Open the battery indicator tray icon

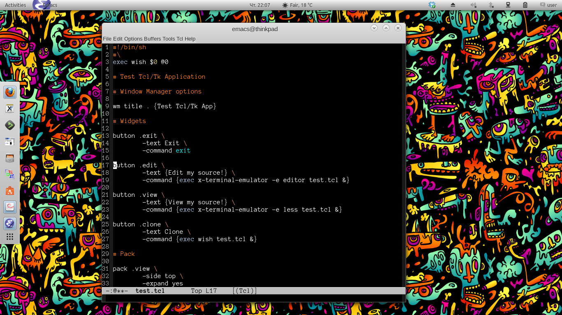click(x=525, y=5)
